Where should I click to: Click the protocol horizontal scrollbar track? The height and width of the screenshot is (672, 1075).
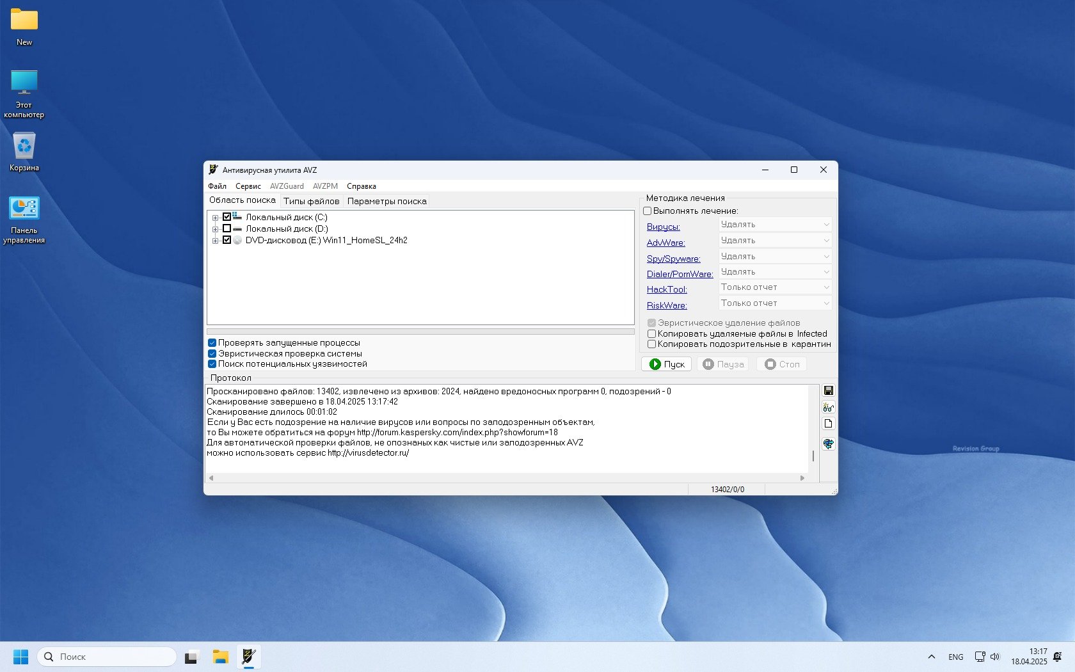pos(506,478)
